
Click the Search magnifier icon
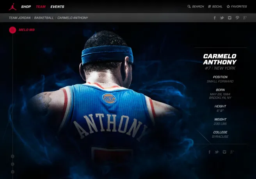tap(189, 7)
